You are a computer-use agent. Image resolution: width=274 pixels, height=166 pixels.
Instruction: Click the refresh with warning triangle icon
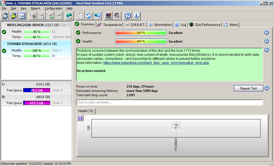pos(14,16)
